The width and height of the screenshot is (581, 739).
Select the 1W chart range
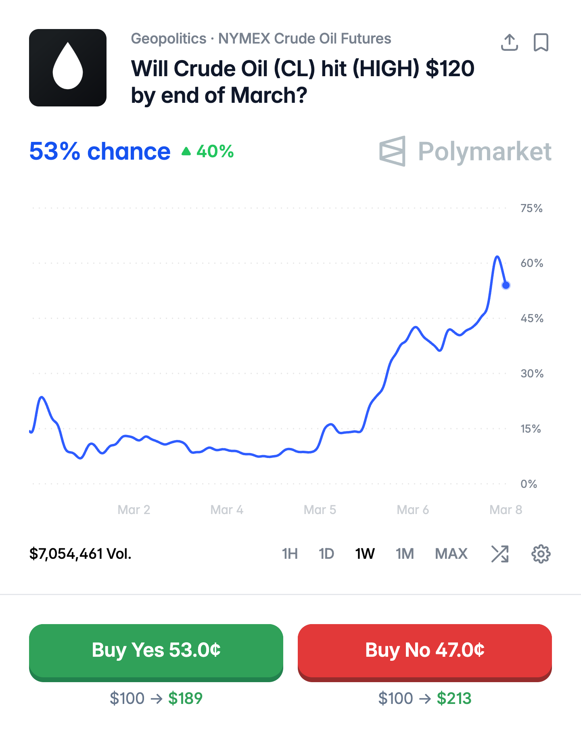[x=365, y=554]
